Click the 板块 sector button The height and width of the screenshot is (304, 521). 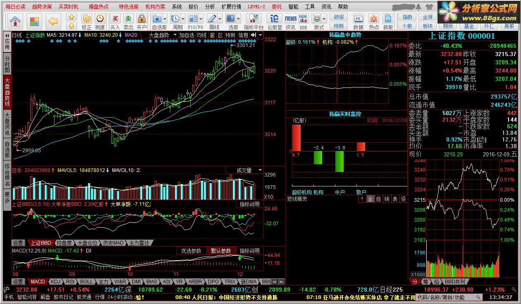(x=428, y=26)
